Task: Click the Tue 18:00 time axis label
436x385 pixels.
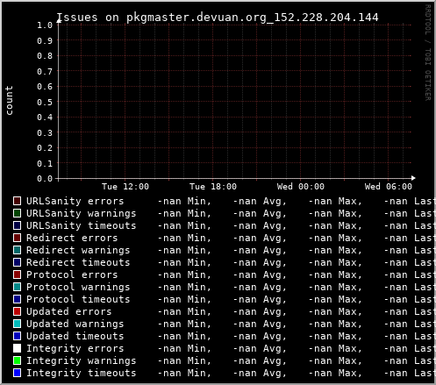Action: 213,187
